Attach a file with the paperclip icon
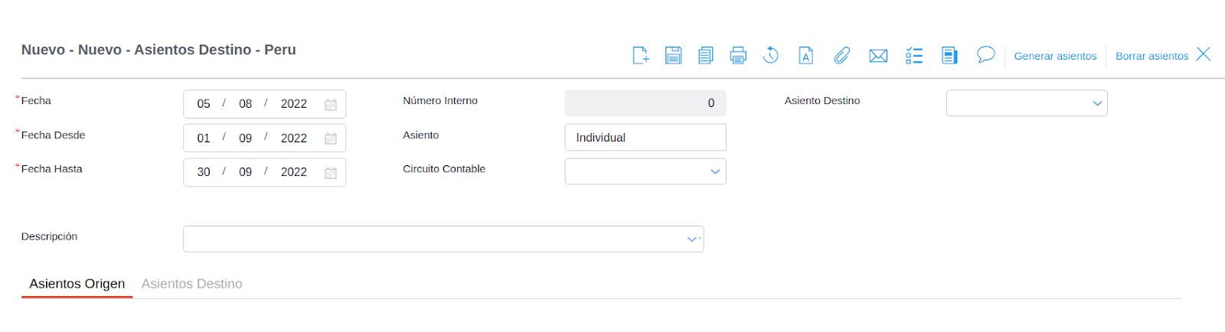Viewport: 1225px width, 332px height. pos(841,55)
